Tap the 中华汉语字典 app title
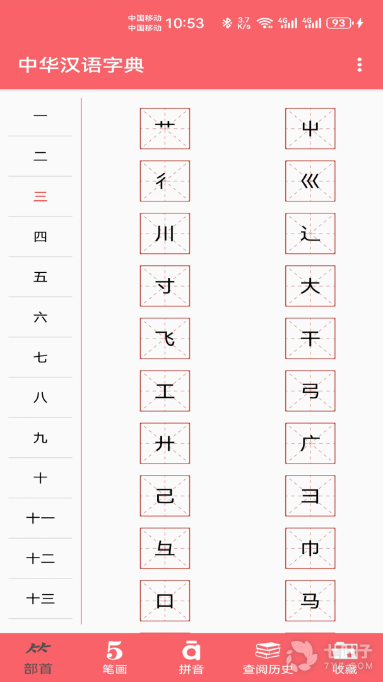Screen dimensions: 383x682 81,65
